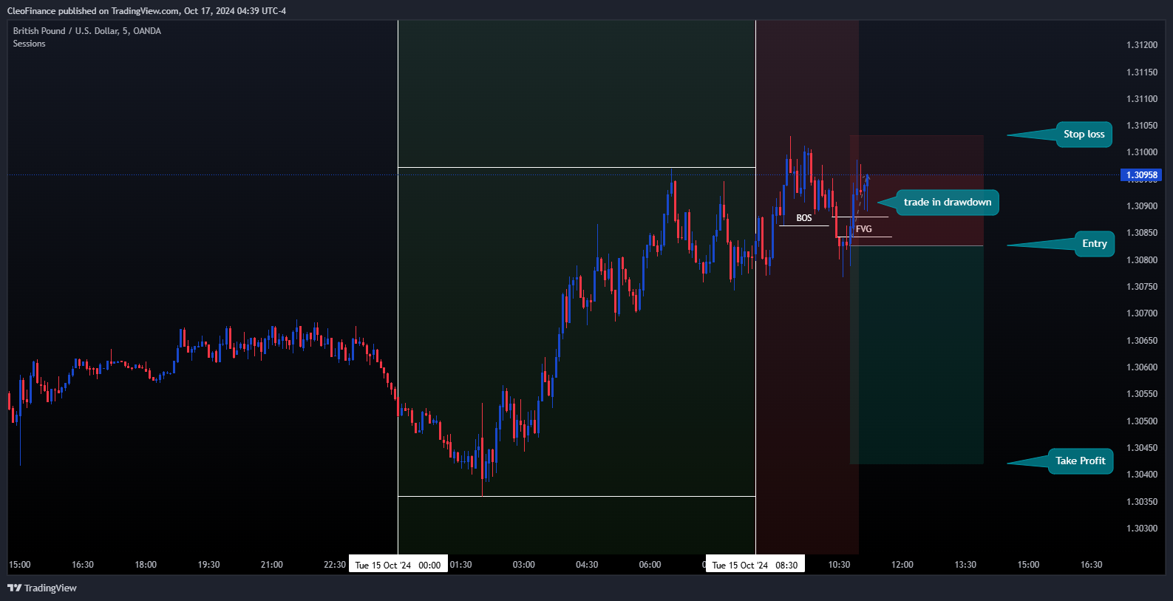Click the 21:00 time axis label
The image size is (1173, 601).
(x=272, y=565)
